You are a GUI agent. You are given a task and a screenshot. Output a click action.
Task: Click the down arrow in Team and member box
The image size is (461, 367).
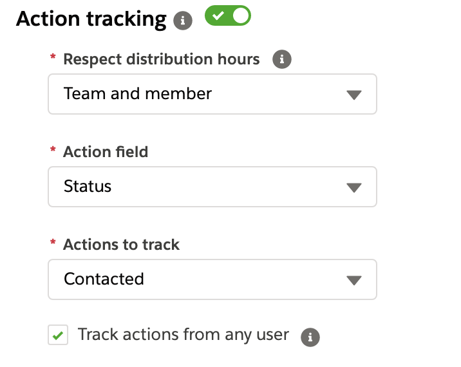coord(353,95)
